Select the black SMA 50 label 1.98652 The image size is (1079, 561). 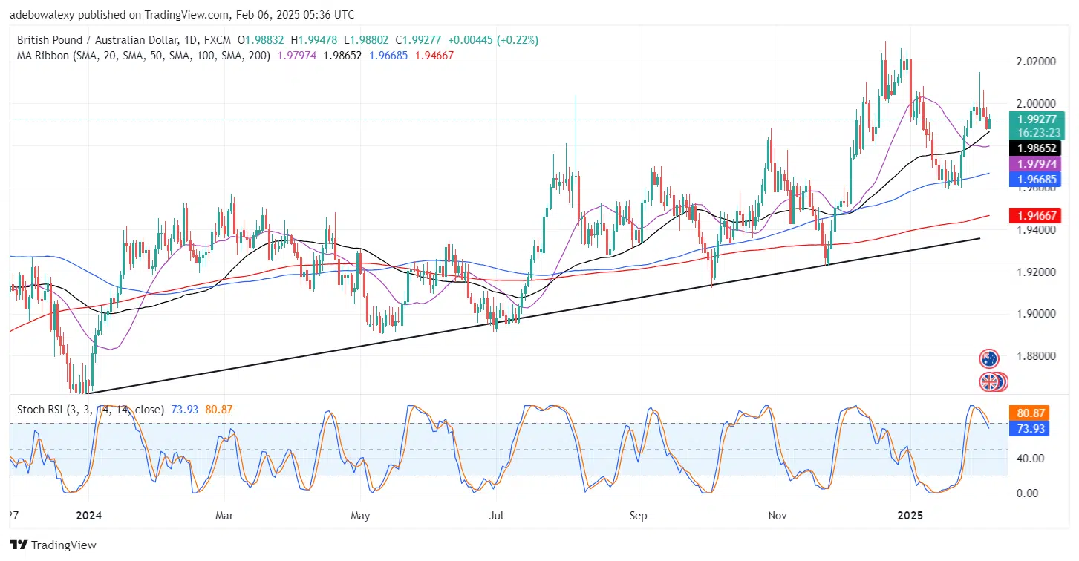(1038, 148)
